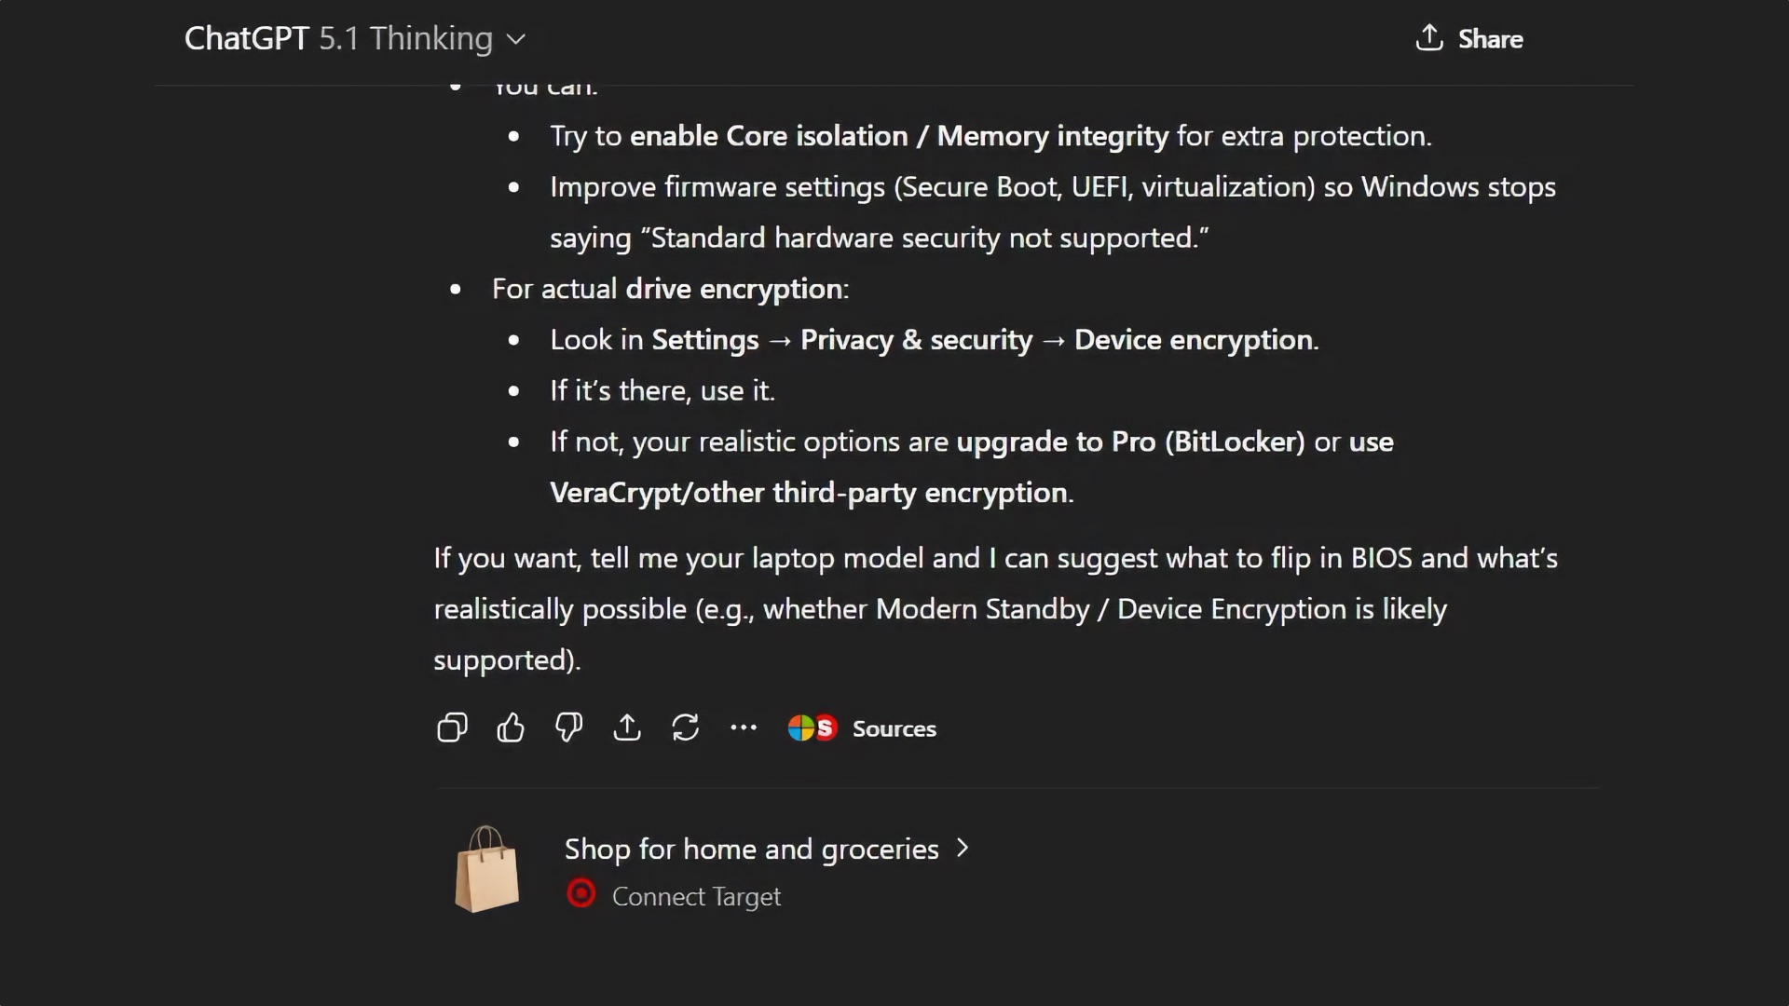Open the Sources list
The width and height of the screenshot is (1789, 1006).
tap(894, 728)
